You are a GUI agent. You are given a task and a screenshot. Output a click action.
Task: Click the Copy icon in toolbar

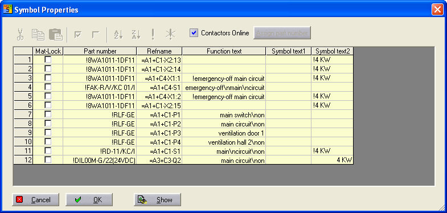point(38,34)
